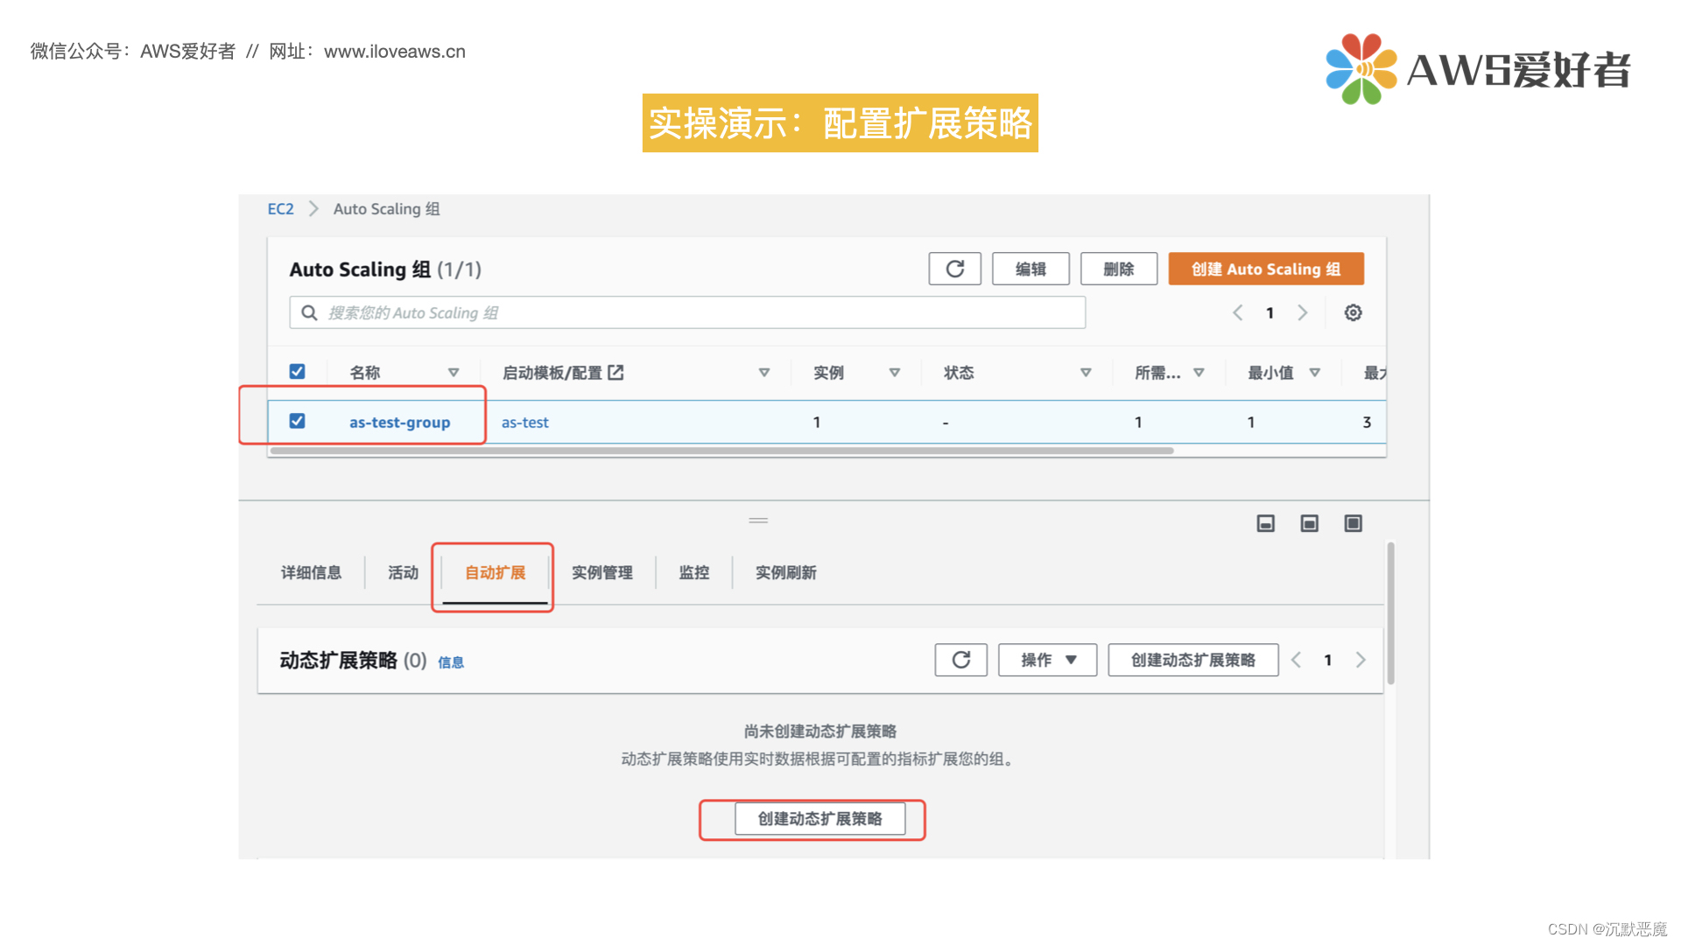Click the horizontal scrollbar under the table
The image size is (1681, 945).
722,451
